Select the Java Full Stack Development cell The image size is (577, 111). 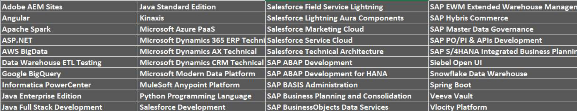tap(69, 107)
